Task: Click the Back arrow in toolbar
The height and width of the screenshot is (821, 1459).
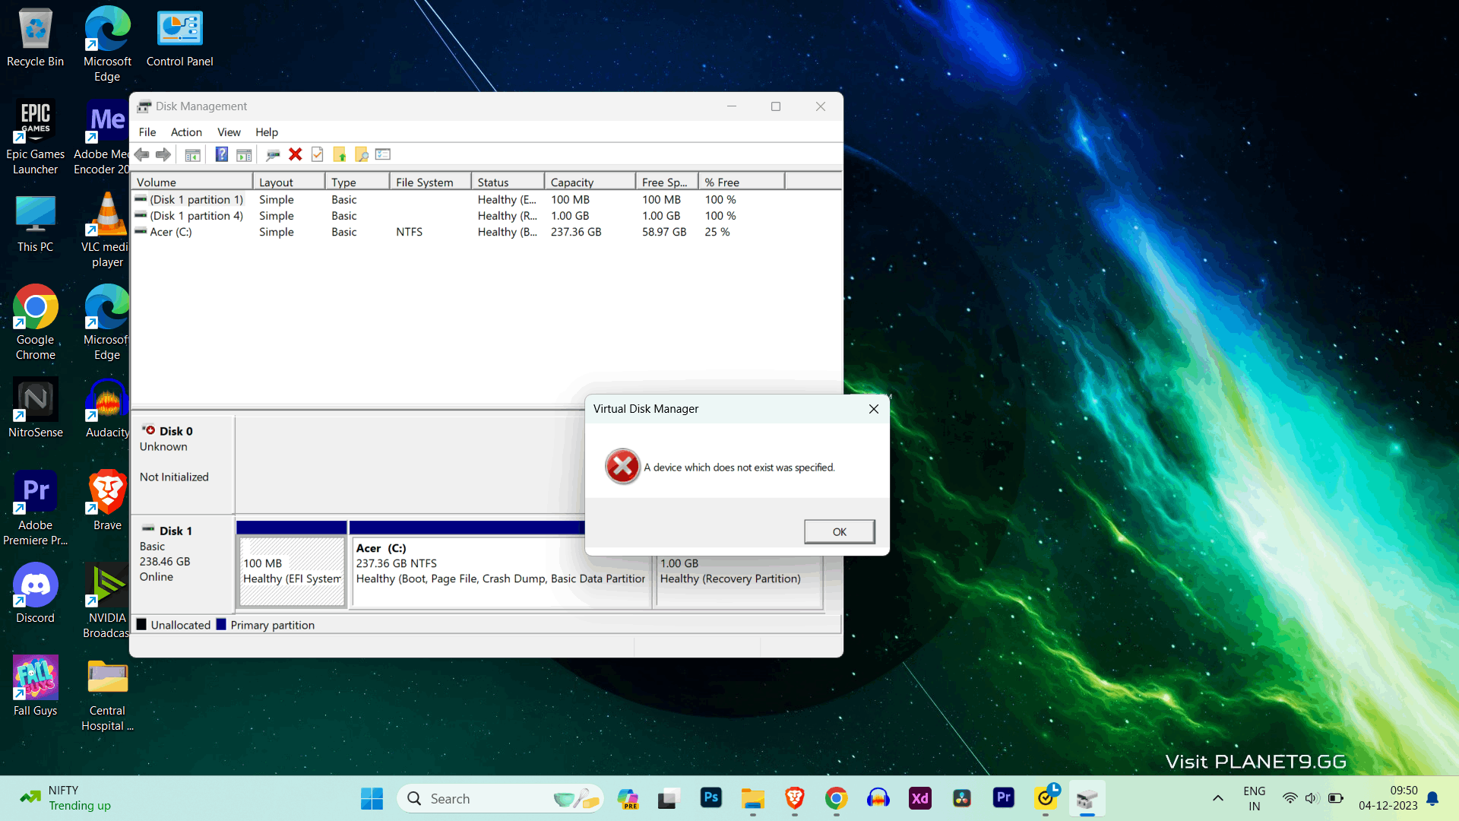Action: click(142, 154)
